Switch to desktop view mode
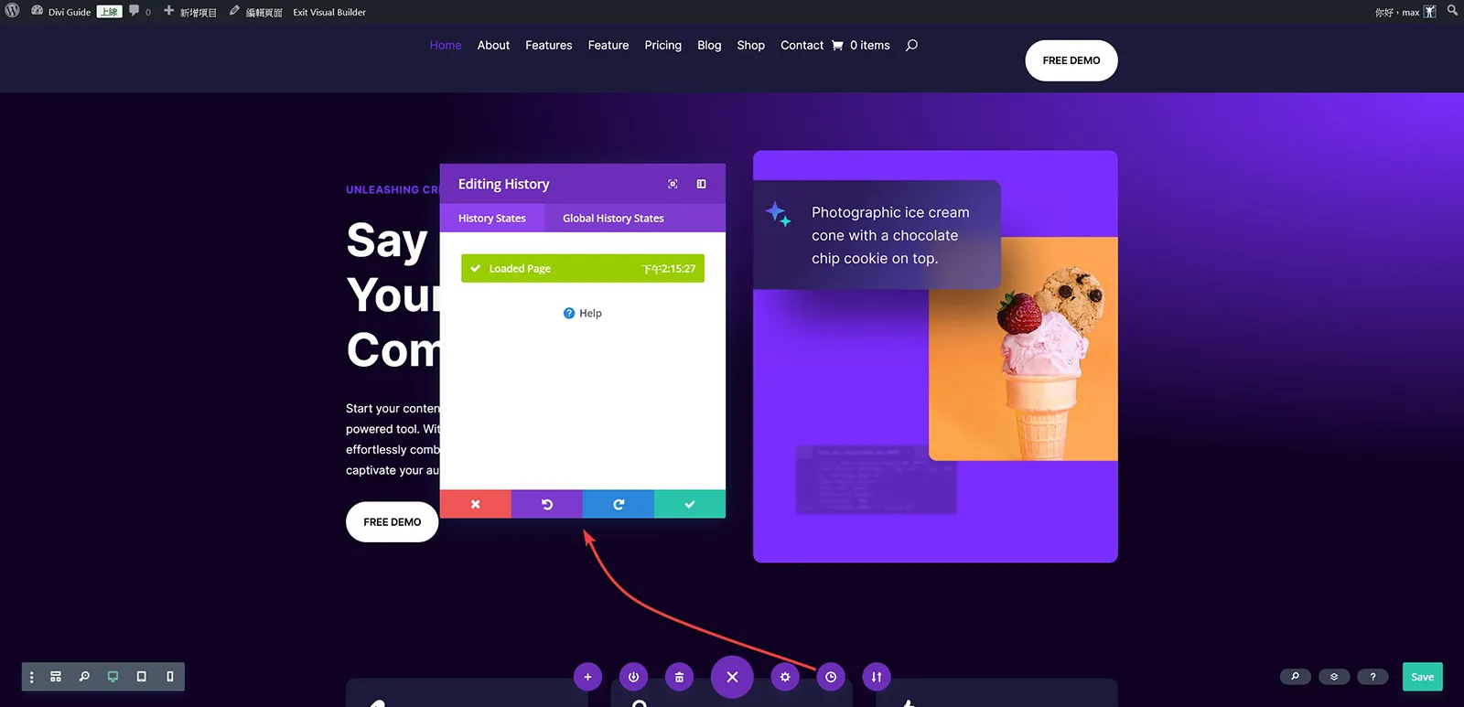 point(113,677)
